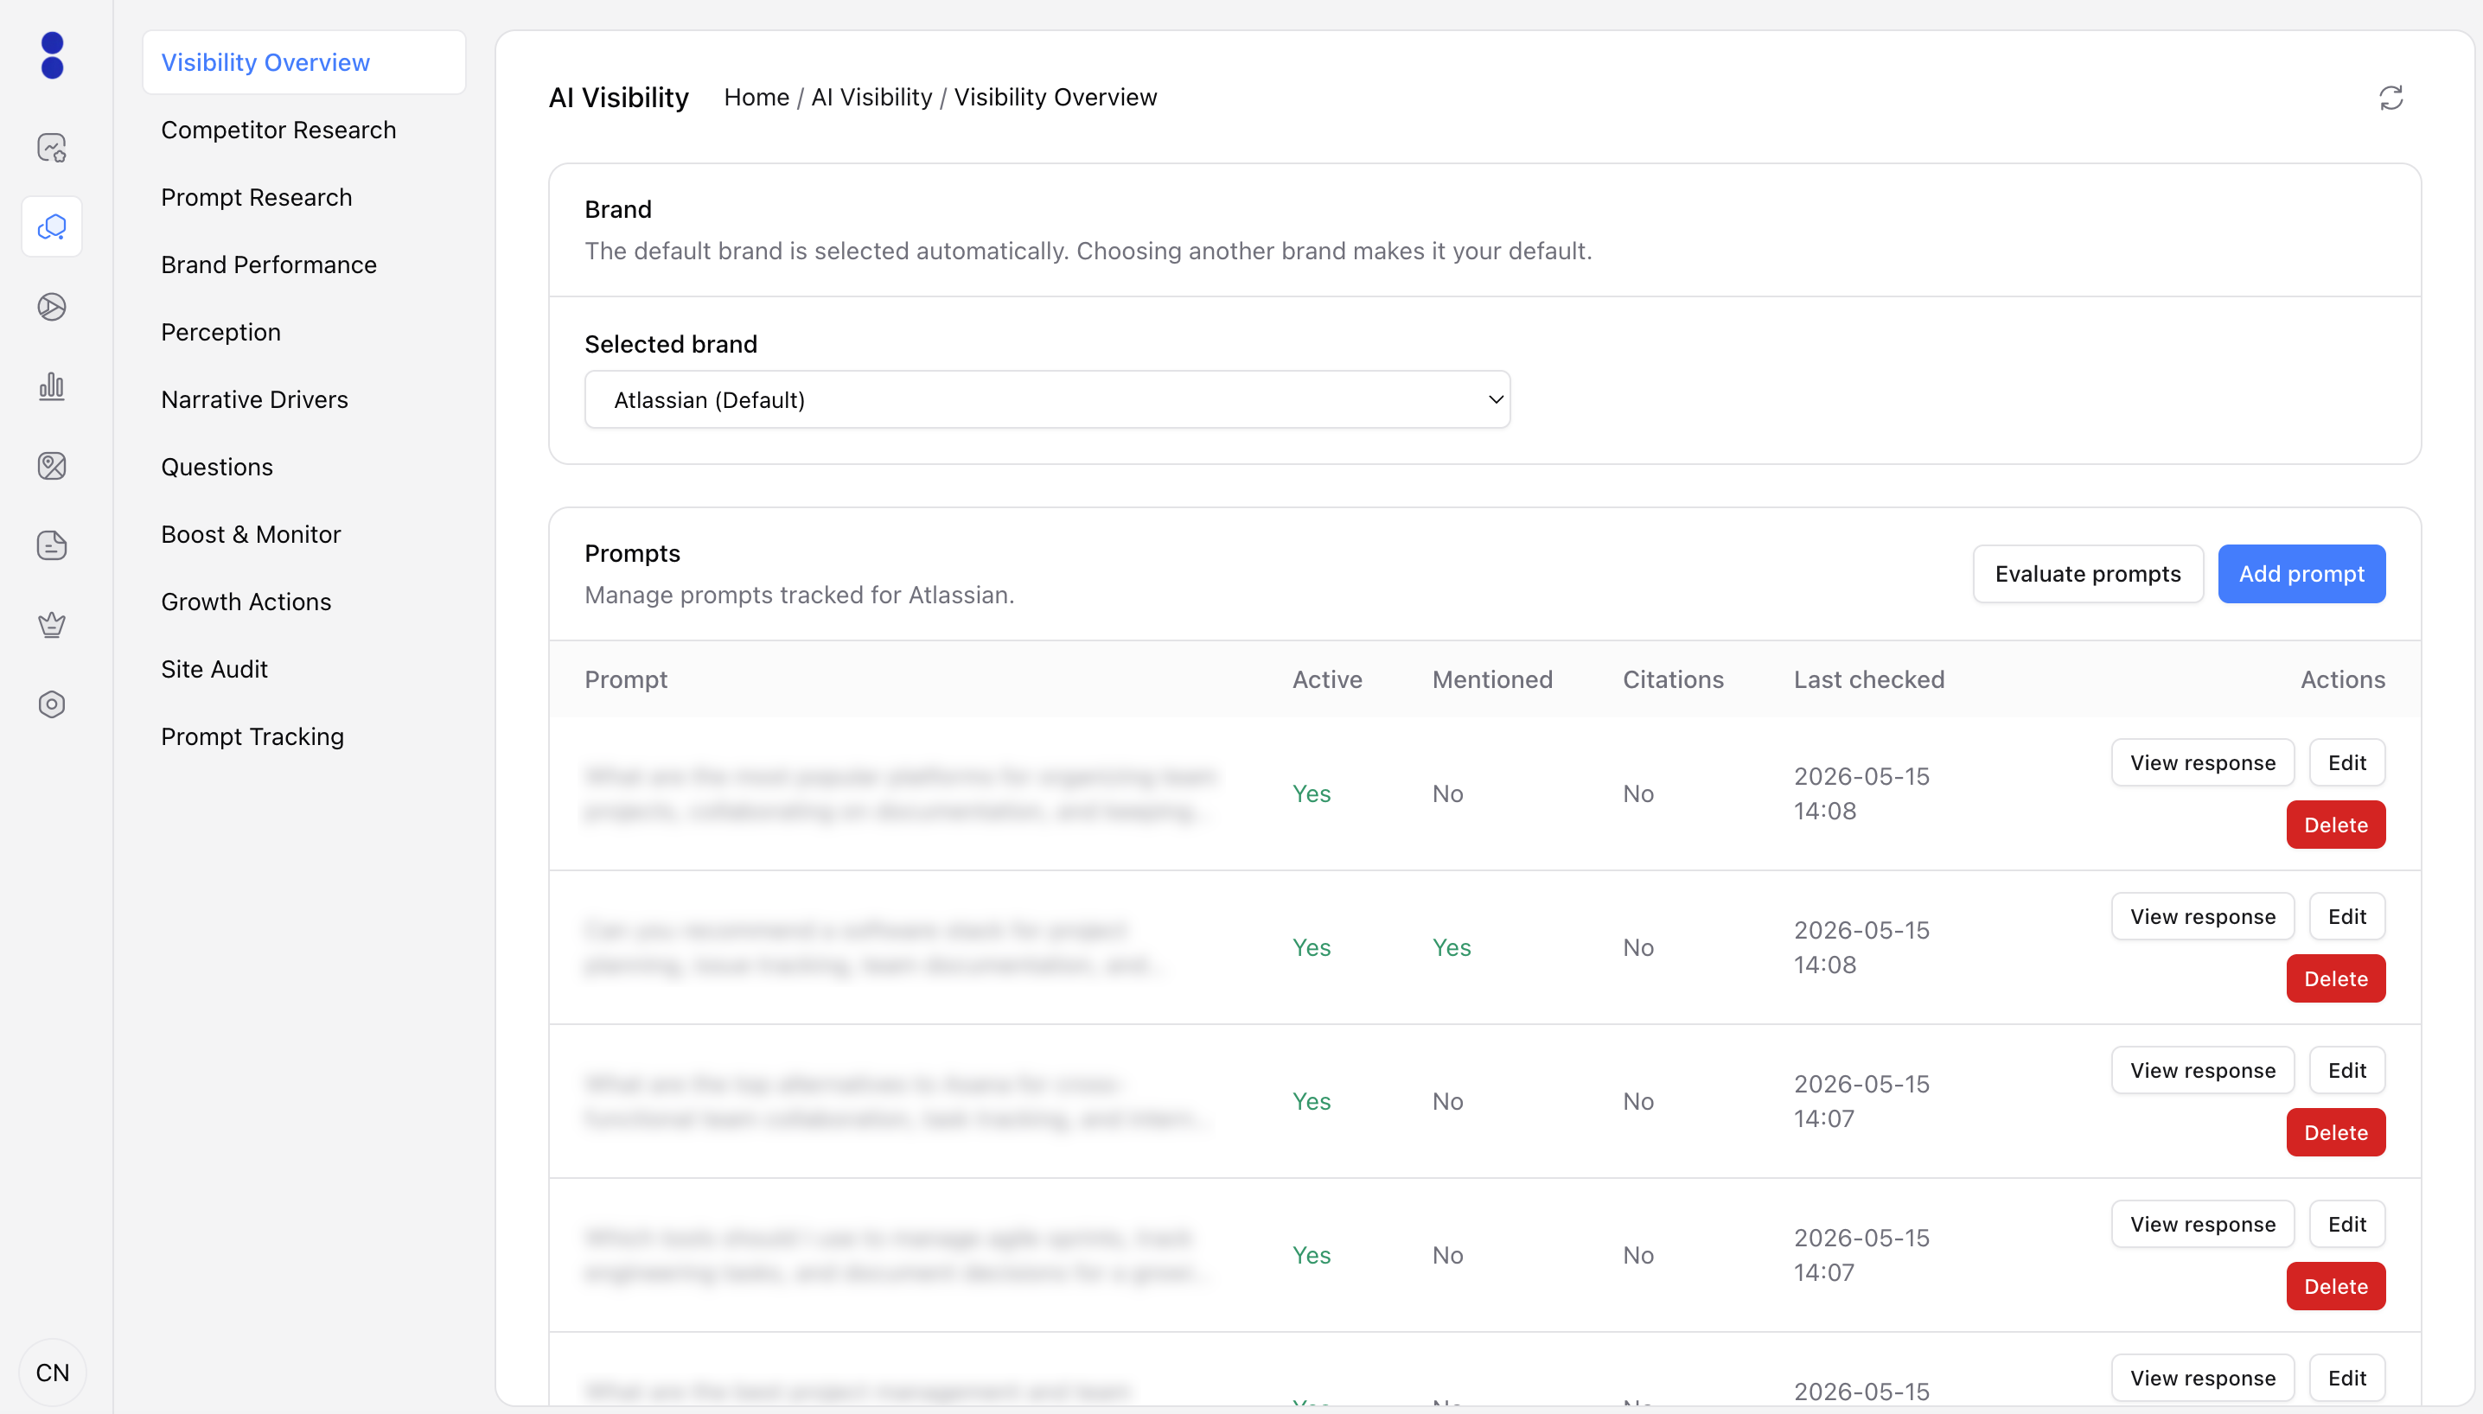Open the hexagon settings rail icon

coord(53,704)
